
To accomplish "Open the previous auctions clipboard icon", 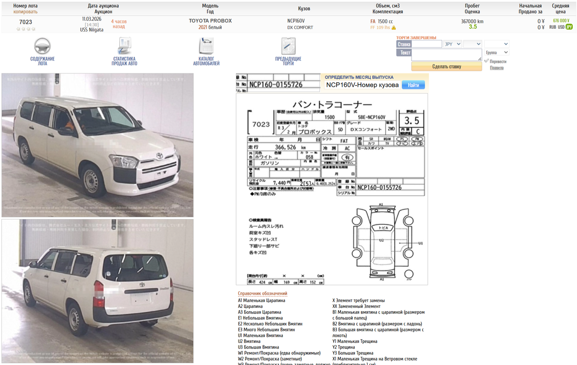I will pos(288,46).
